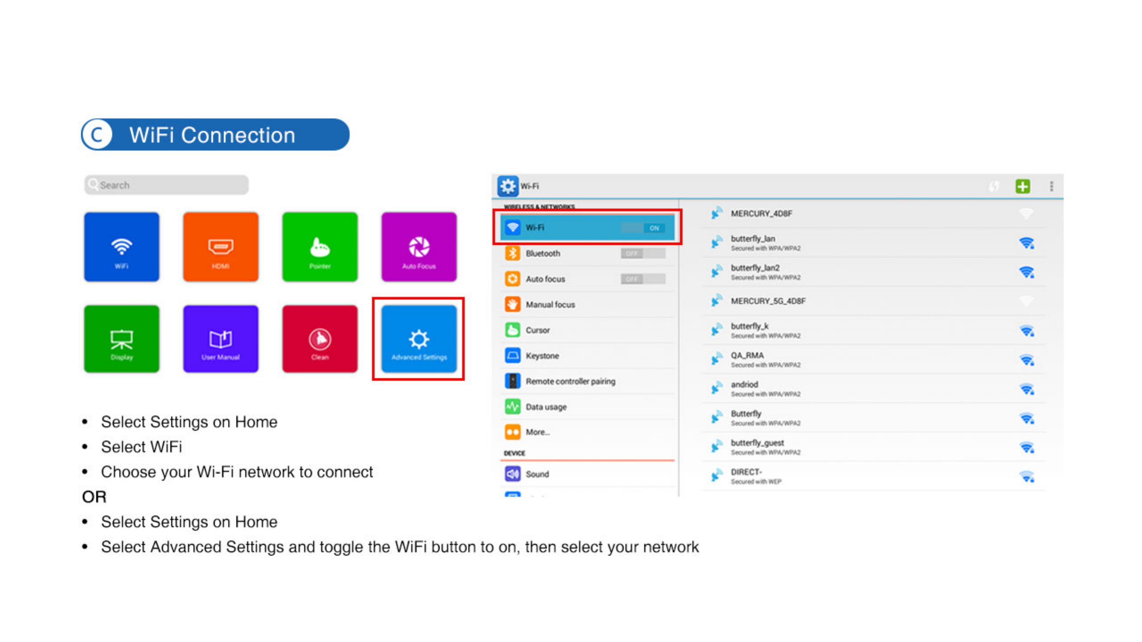Open the User Manual tile
Screen dimensions: 1142x642
click(x=220, y=339)
